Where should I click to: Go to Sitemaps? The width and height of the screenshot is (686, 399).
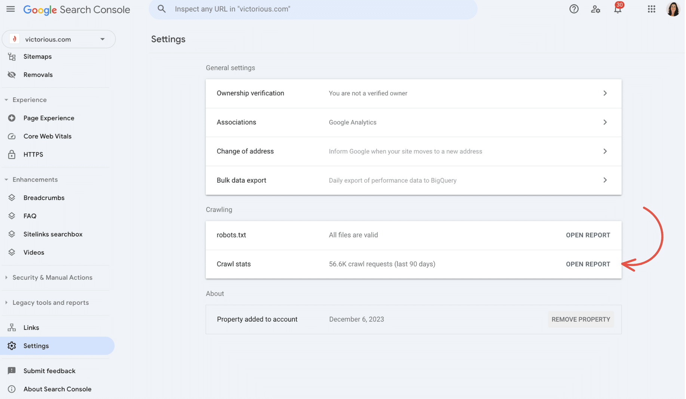[37, 57]
